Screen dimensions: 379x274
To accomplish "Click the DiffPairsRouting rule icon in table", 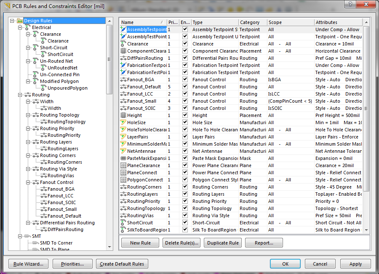I will coord(123,58).
